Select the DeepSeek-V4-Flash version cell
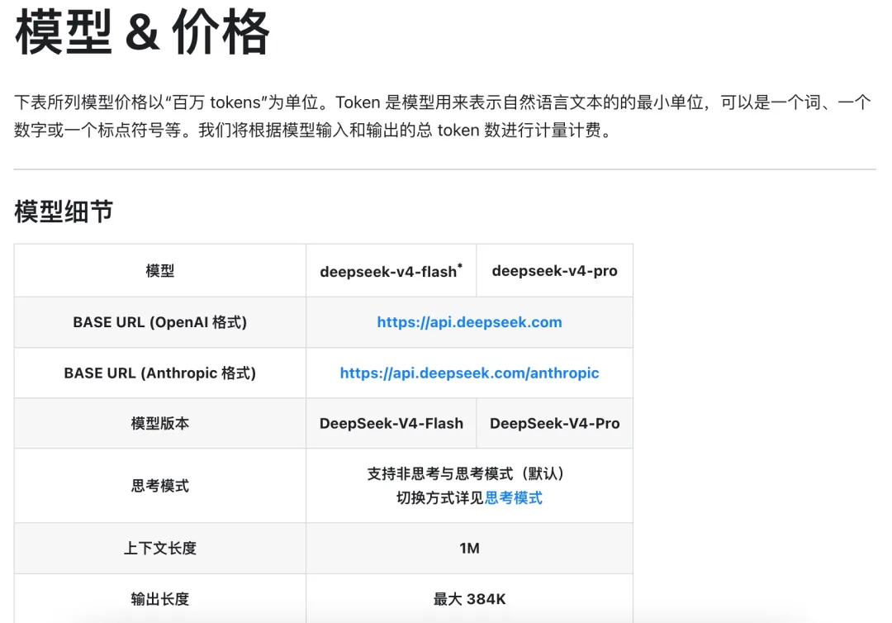This screenshot has width=892, height=623. click(x=391, y=423)
